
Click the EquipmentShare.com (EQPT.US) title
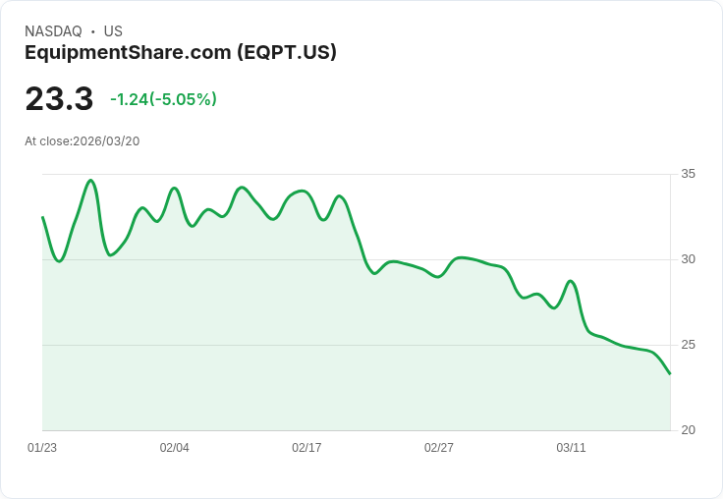(181, 53)
